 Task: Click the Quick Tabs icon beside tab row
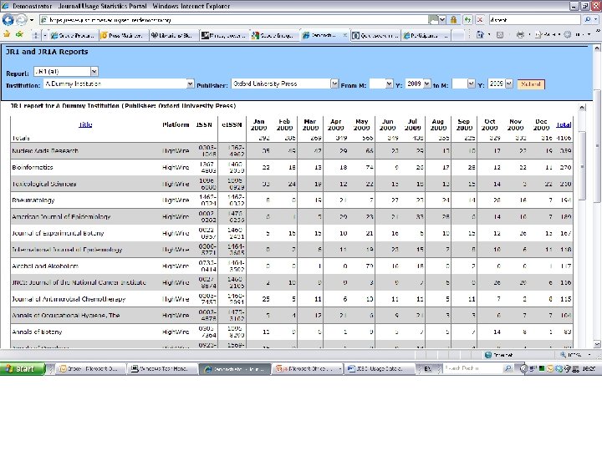tap(35, 35)
